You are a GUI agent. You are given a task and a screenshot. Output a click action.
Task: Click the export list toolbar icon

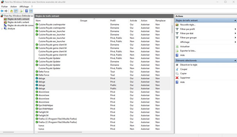tap(21, 11)
